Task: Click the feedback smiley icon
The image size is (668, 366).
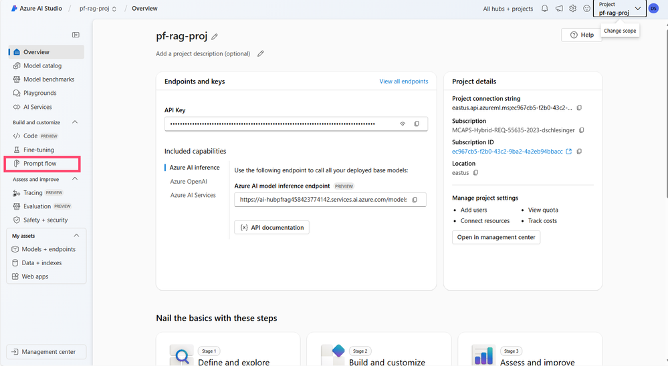Action: 586,9
